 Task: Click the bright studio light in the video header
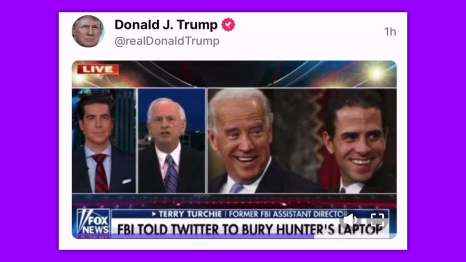tap(376, 74)
